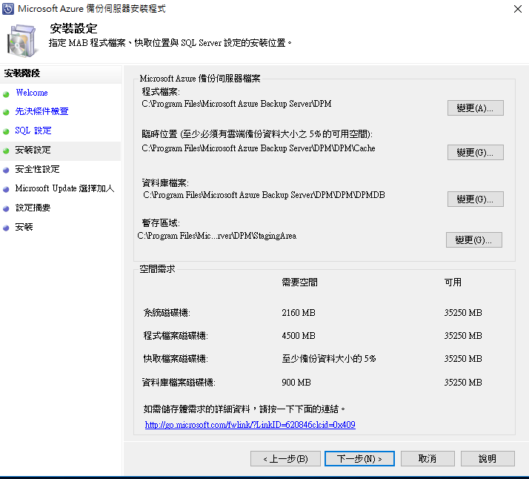Viewport: 529px width, 479px height.
Task: Proceed with 下一步(N)
Action: (359, 459)
